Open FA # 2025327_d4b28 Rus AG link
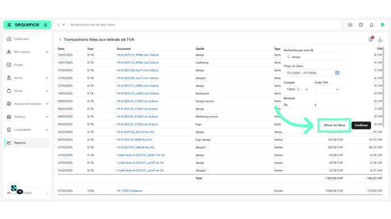 tap(136, 147)
